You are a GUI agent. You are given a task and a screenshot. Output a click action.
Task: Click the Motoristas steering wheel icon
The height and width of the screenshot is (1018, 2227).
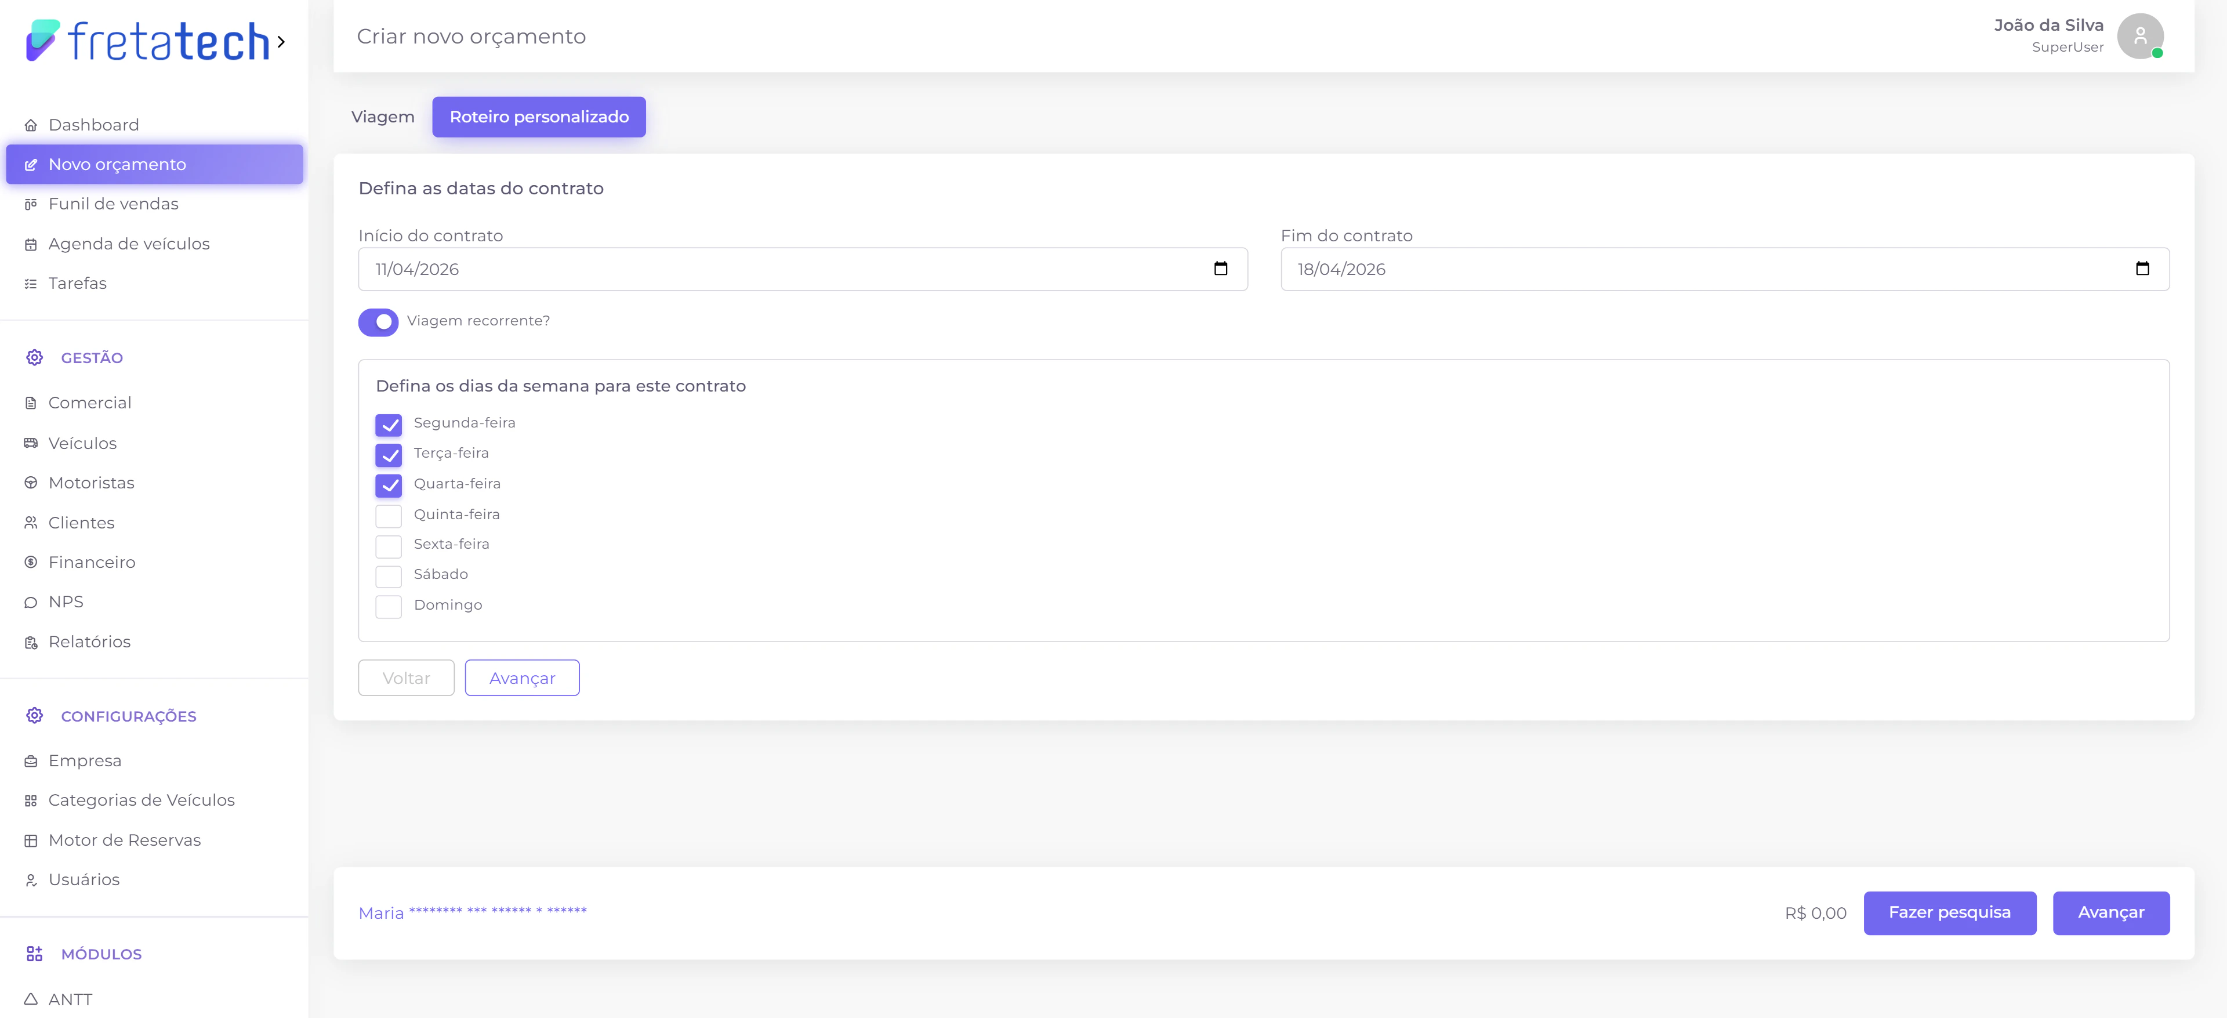click(x=31, y=483)
